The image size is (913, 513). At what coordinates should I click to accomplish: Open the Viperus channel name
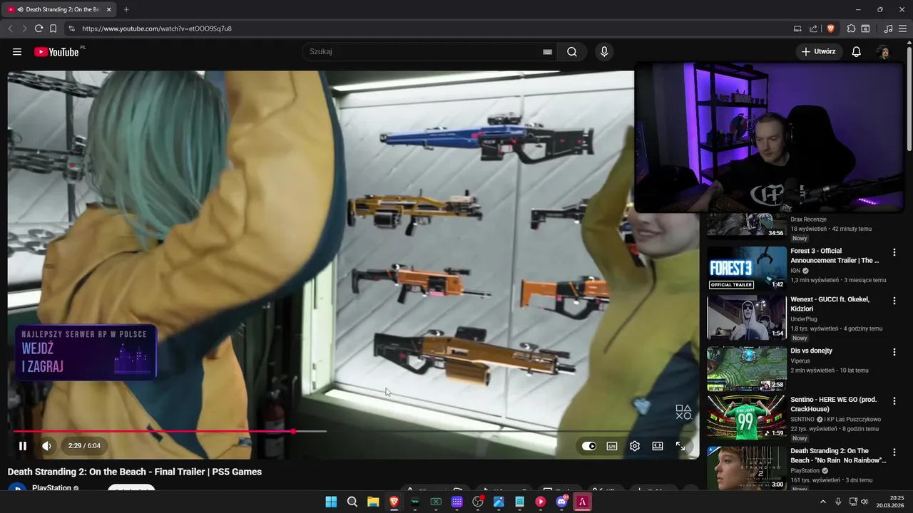pos(800,361)
